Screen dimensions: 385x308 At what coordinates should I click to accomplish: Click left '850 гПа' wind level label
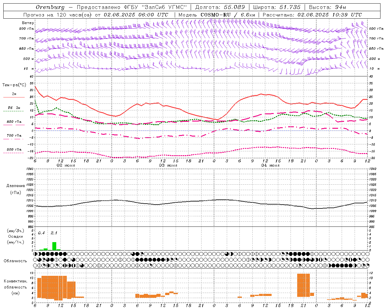[x=26, y=48]
